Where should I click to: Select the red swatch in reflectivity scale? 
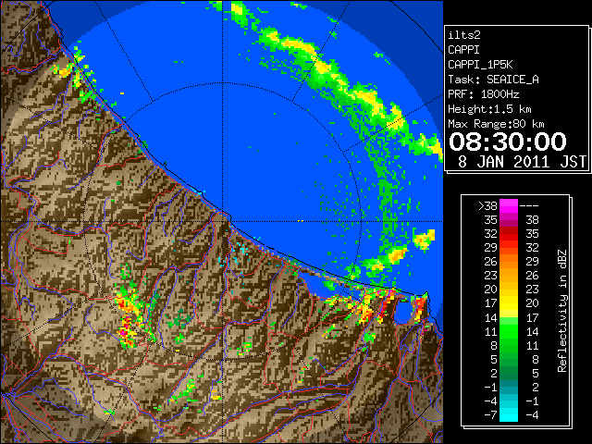tap(509, 234)
